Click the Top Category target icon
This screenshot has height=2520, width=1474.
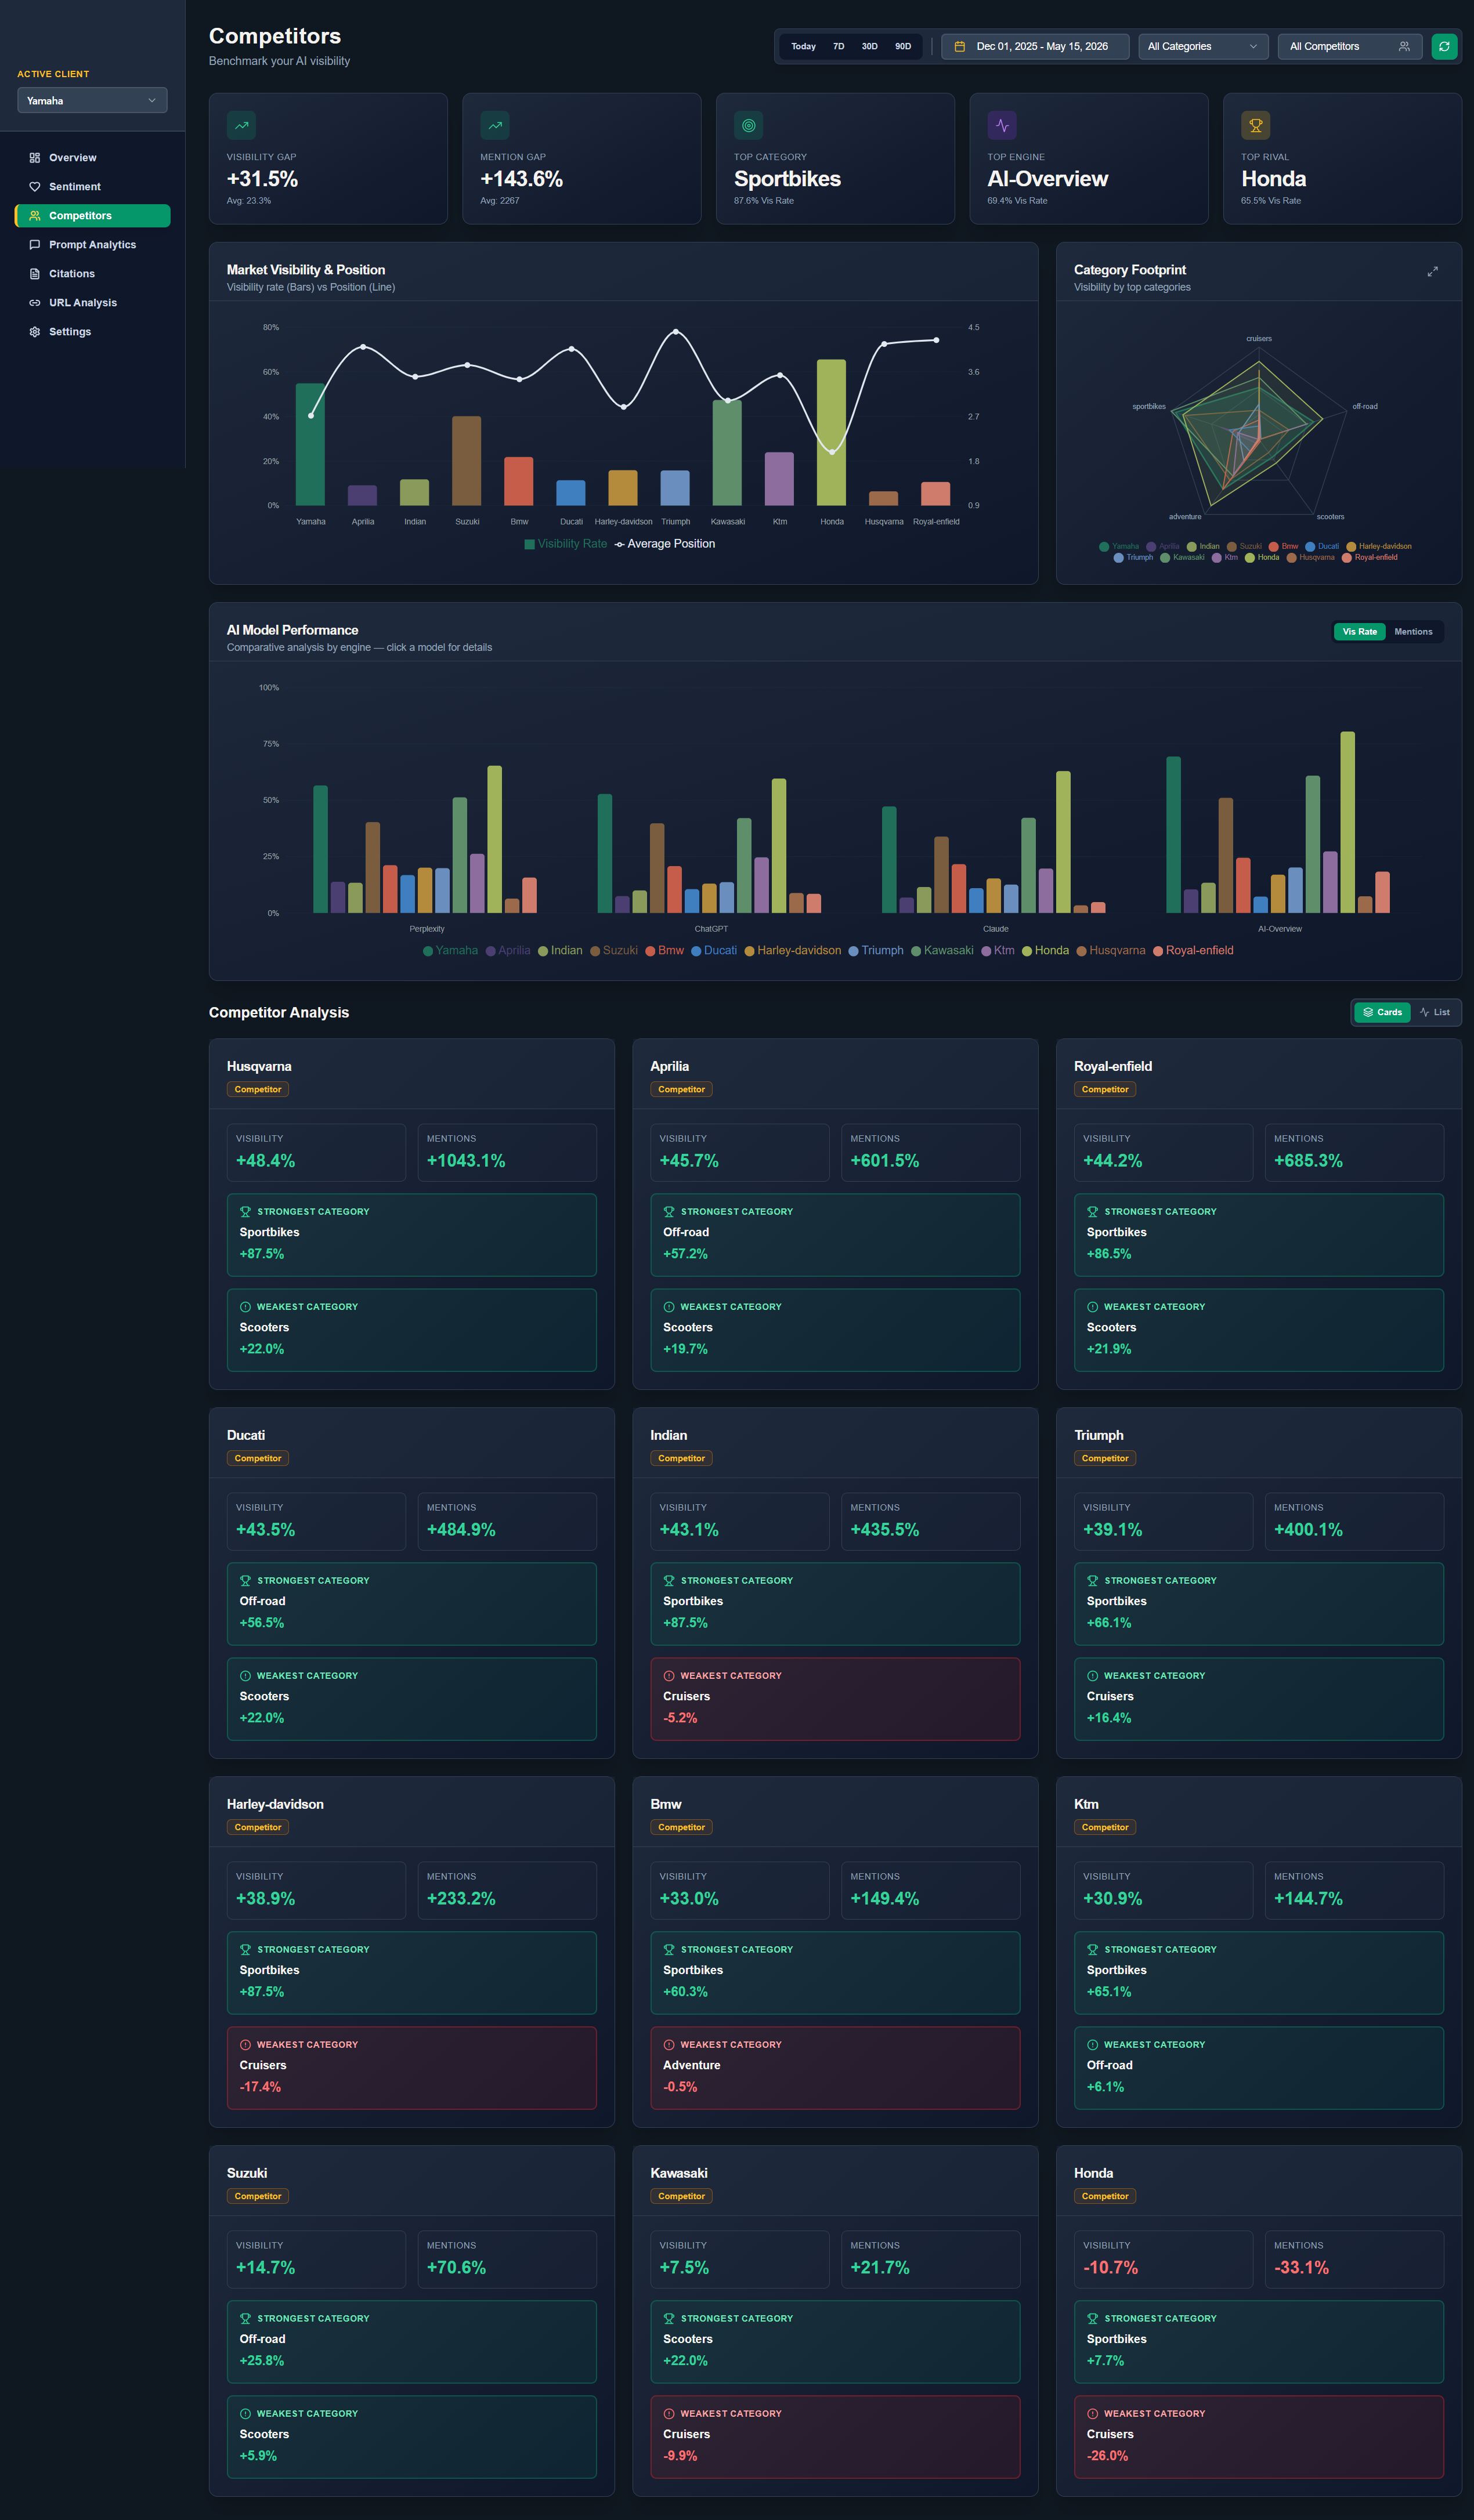(x=749, y=125)
